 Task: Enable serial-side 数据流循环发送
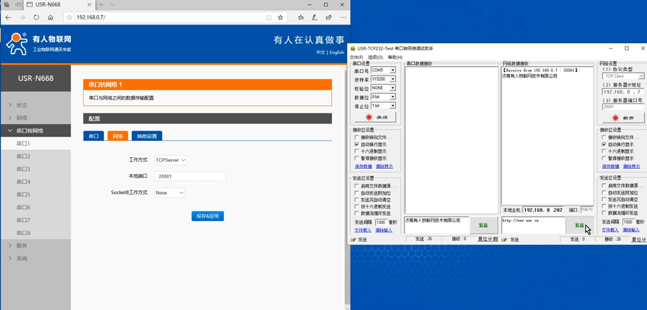[357, 214]
